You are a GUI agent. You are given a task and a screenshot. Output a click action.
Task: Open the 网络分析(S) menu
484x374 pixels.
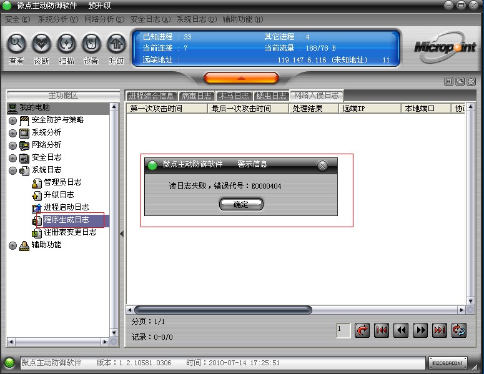coord(104,19)
